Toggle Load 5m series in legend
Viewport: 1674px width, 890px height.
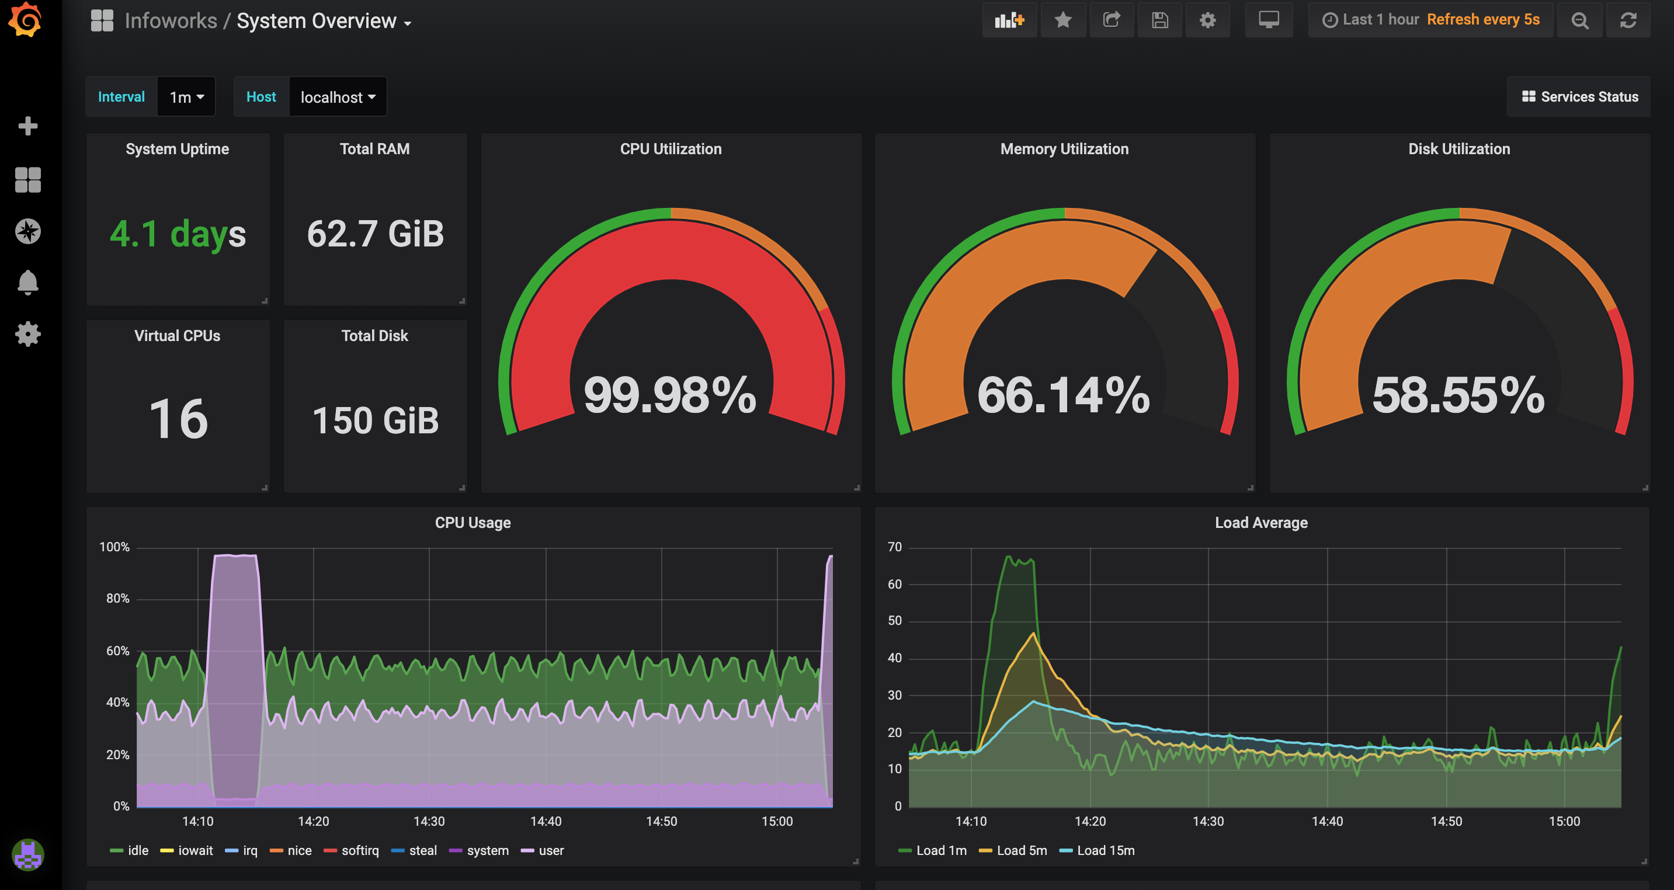click(1021, 850)
